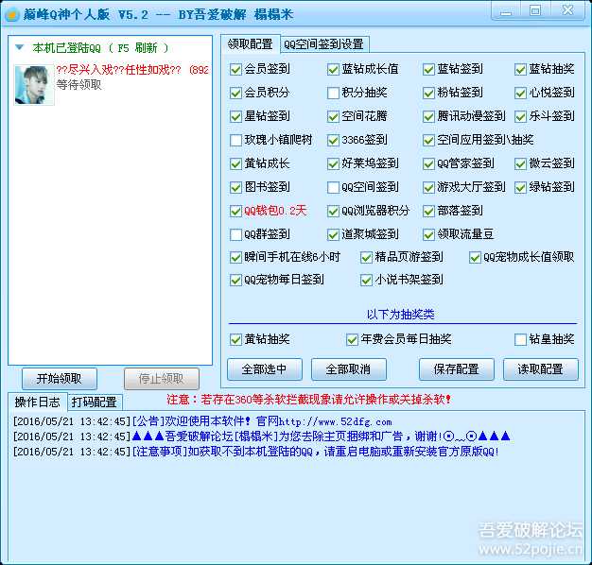Toggle the 道聚城签到 checkbox

click(x=333, y=234)
